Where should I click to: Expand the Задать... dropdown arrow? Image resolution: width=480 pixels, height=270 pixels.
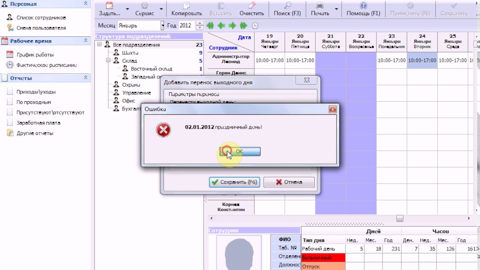point(127,9)
